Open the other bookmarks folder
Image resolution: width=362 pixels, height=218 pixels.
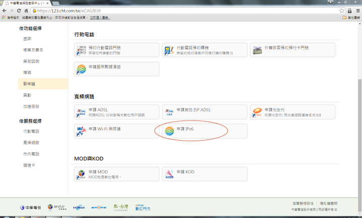pyautogui.click(x=351, y=18)
